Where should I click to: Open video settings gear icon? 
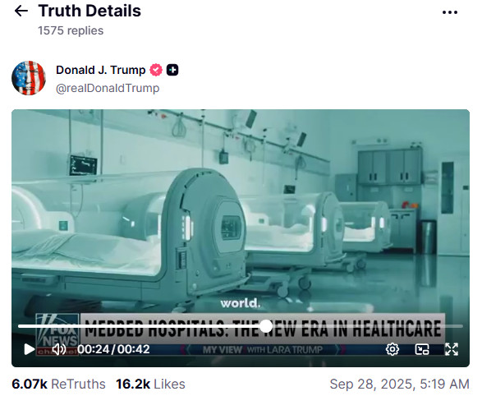(392, 349)
